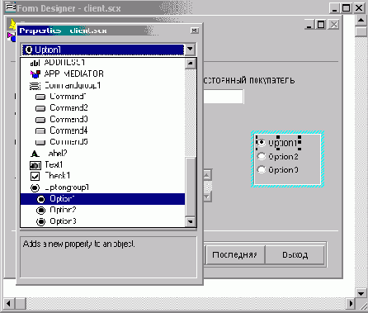Maximize the inner form window
Image resolution: width=368 pixels, height=313 pixels.
321,25
